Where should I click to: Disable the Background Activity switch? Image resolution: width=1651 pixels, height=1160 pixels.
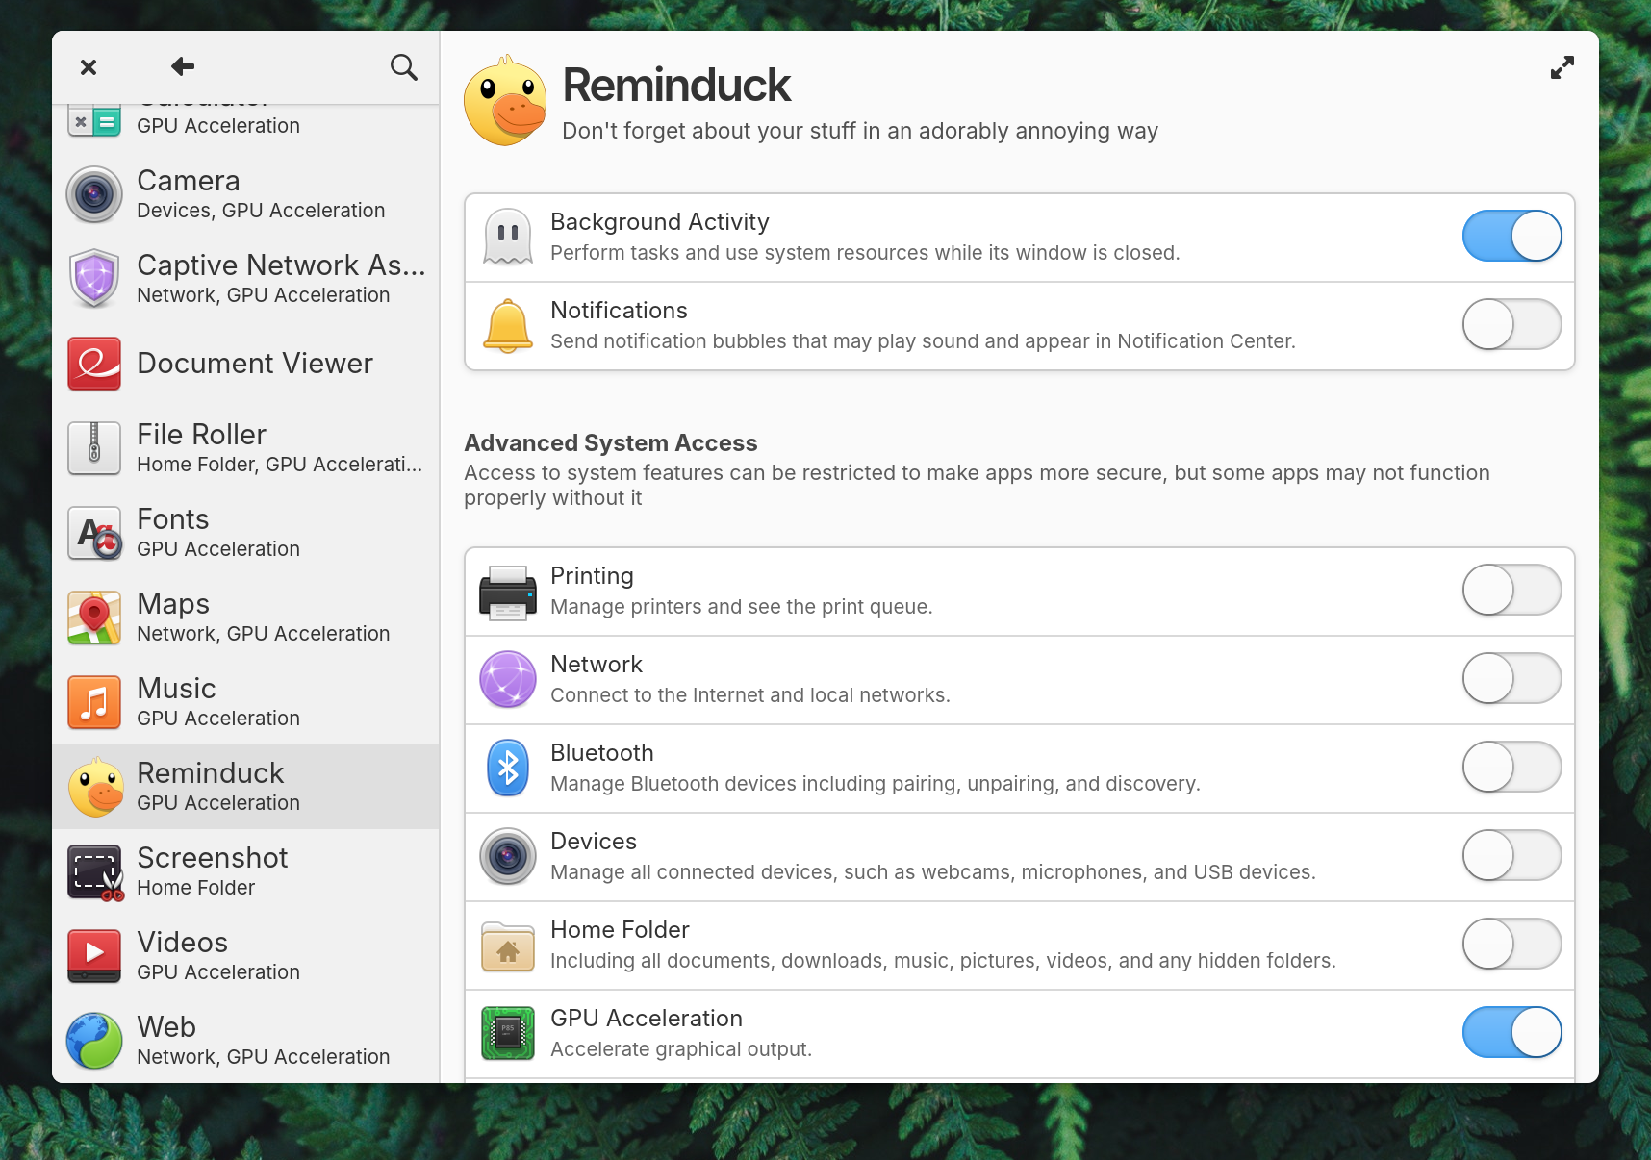pos(1511,237)
